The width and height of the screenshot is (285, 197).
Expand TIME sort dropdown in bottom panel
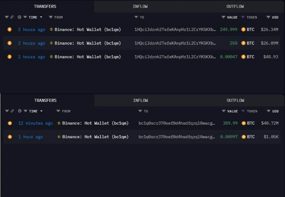pyautogui.click(x=41, y=111)
